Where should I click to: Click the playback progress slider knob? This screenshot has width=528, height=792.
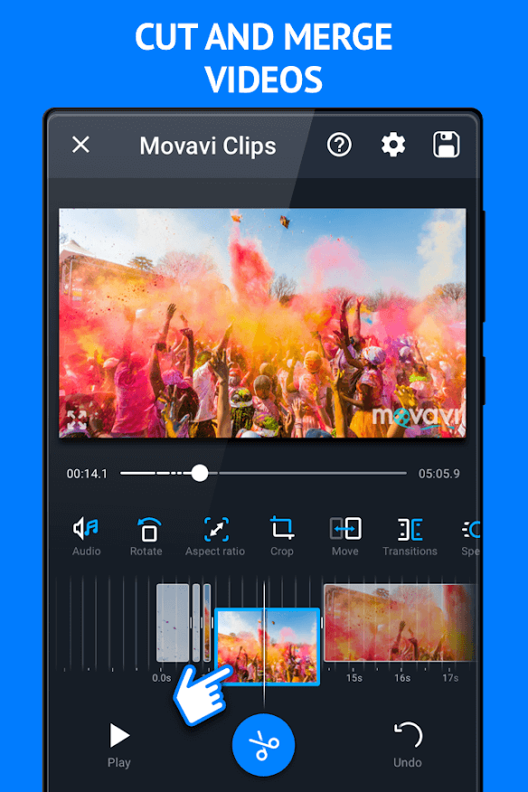tap(200, 473)
